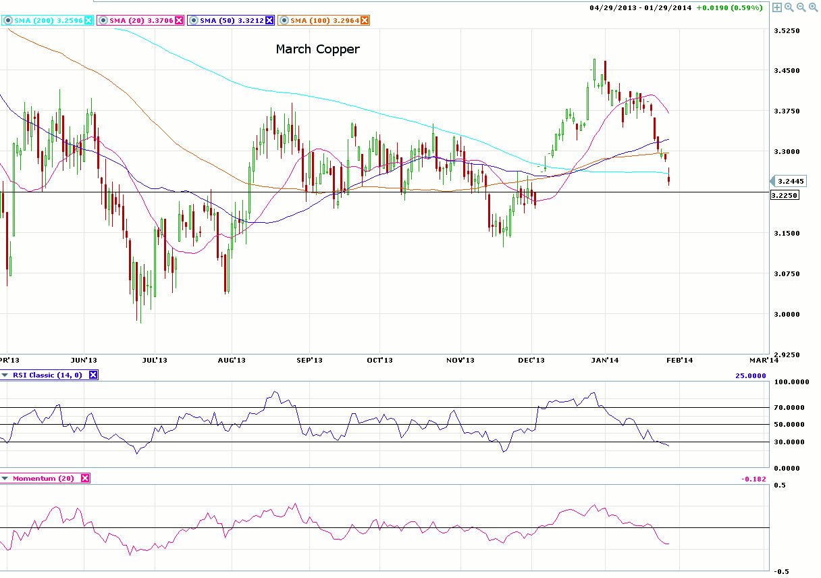Screen dimensions: 821x578
Task: Remove the SMA (200) indicator
Action: click(88, 20)
